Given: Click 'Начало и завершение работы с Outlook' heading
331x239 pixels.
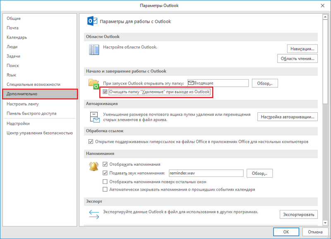Looking at the screenshot, I should click(126, 71).
